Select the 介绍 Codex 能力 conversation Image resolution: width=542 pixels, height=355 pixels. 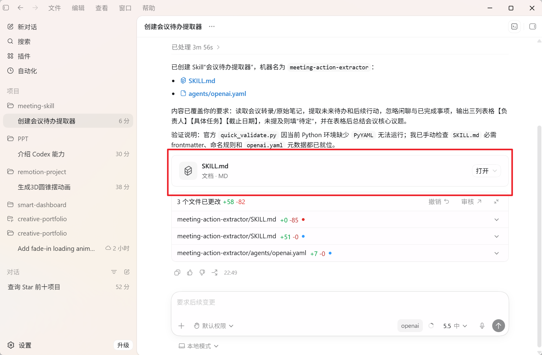coord(68,154)
